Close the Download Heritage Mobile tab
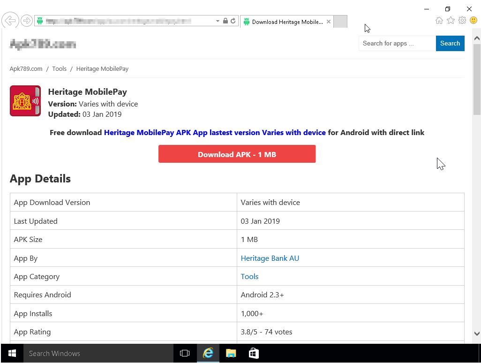This screenshot has height=363, width=481. tap(329, 22)
